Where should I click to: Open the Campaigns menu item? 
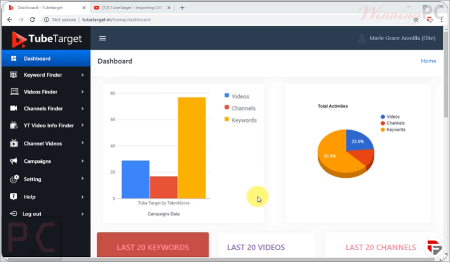(x=46, y=161)
